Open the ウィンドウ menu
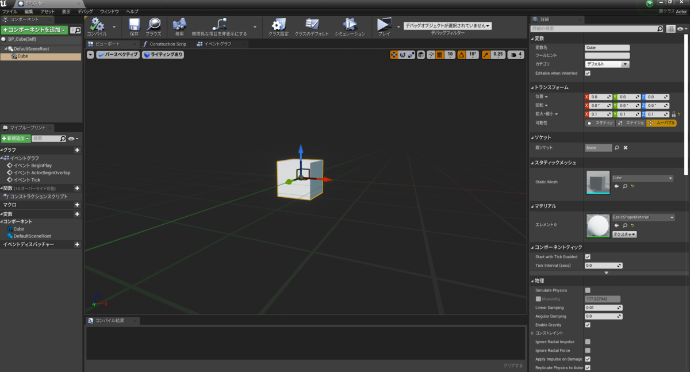The width and height of the screenshot is (690, 372). pyautogui.click(x=109, y=11)
